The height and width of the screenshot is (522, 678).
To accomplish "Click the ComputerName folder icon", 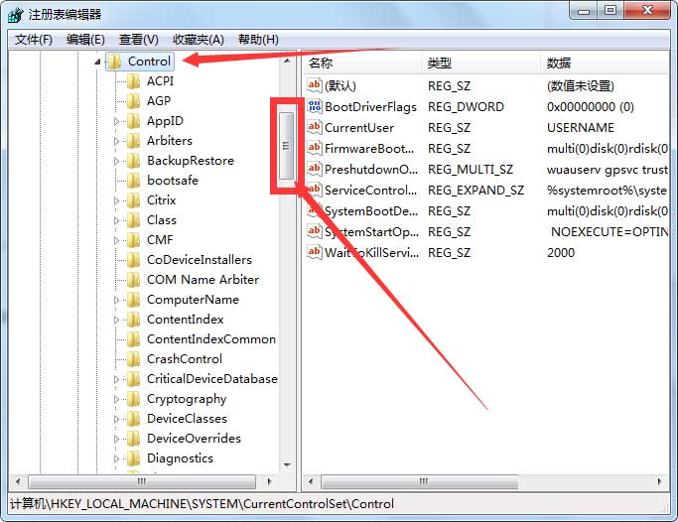I will click(x=134, y=300).
